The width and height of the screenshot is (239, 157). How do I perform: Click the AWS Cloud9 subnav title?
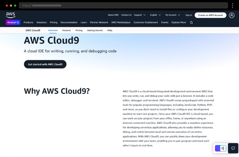click(x=33, y=30)
